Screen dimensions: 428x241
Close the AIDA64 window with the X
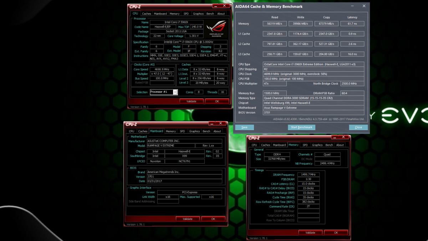coord(364,6)
